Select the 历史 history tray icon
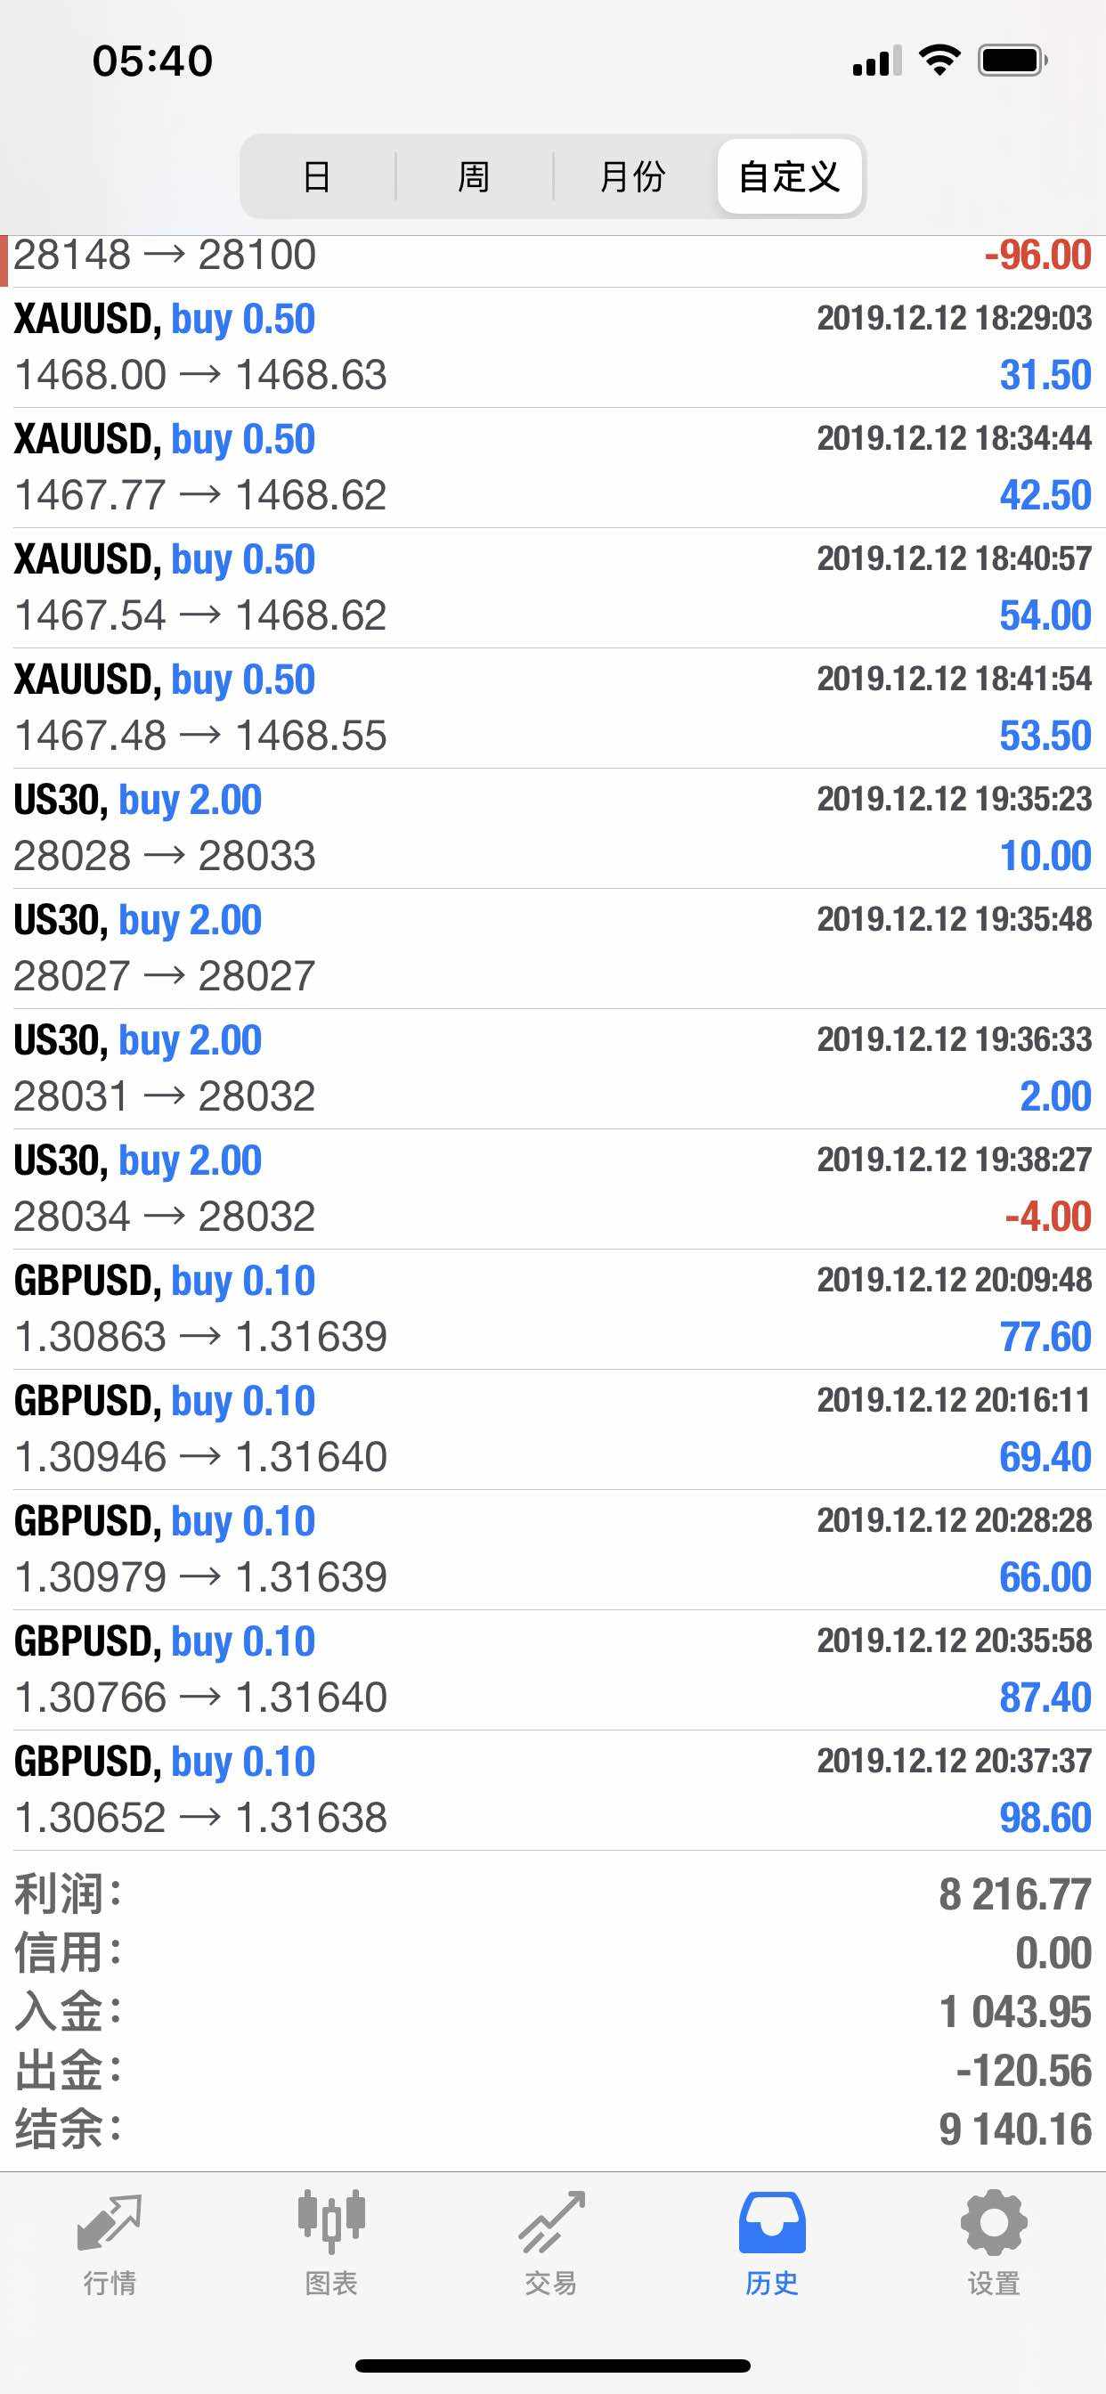Screen dimensions: 1106x2394 [x=771, y=2223]
